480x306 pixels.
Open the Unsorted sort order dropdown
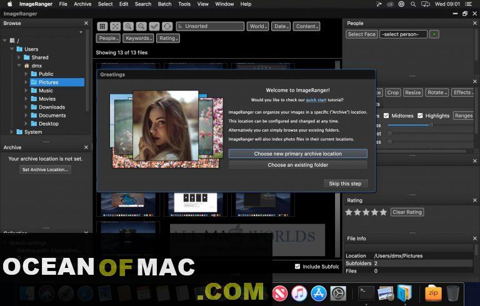tap(210, 26)
